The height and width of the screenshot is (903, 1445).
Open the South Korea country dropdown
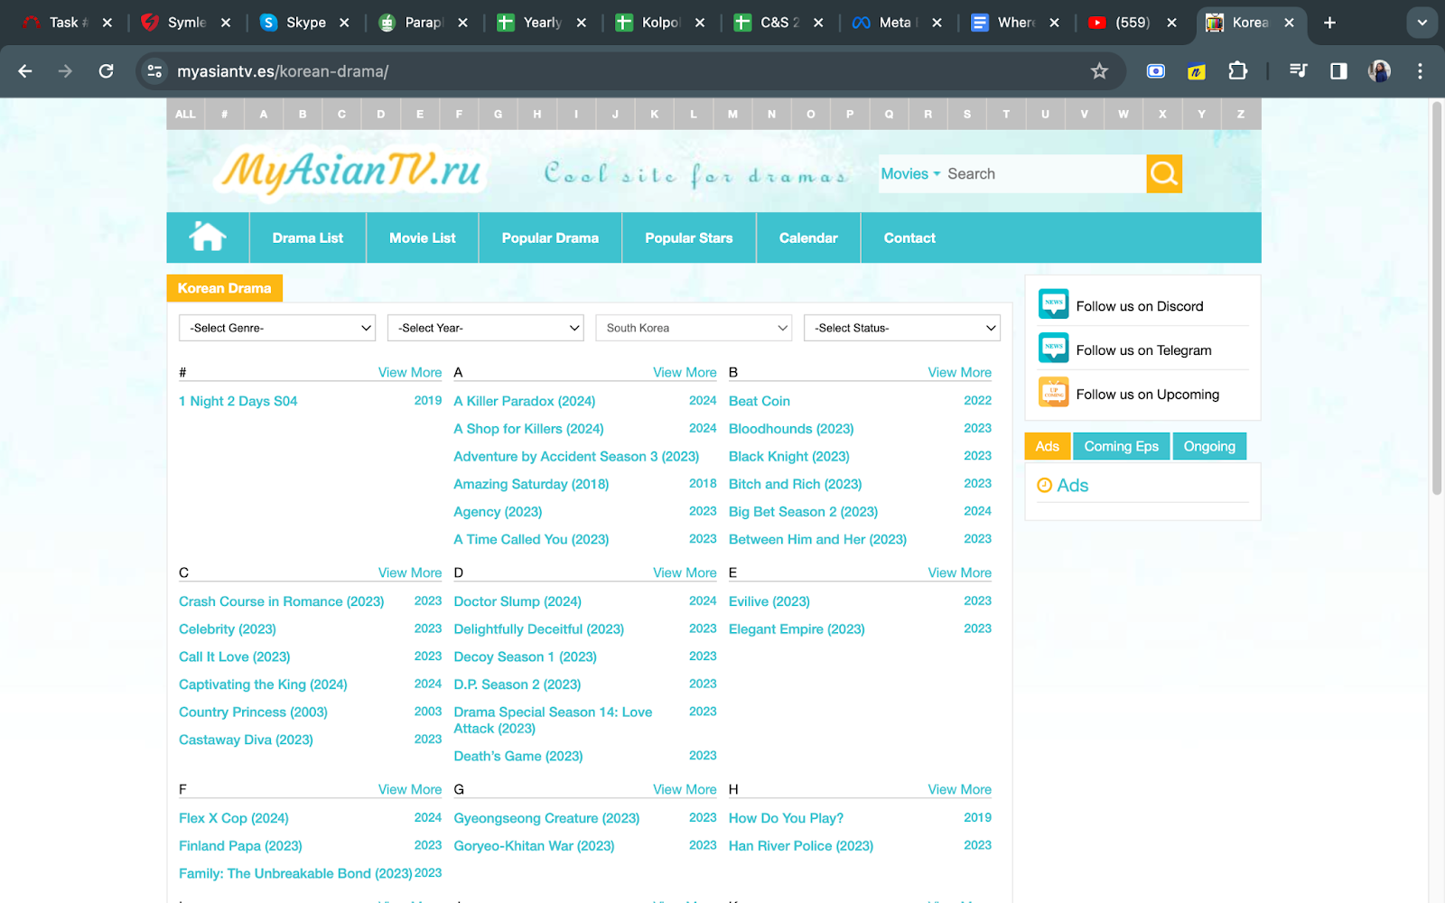694,328
